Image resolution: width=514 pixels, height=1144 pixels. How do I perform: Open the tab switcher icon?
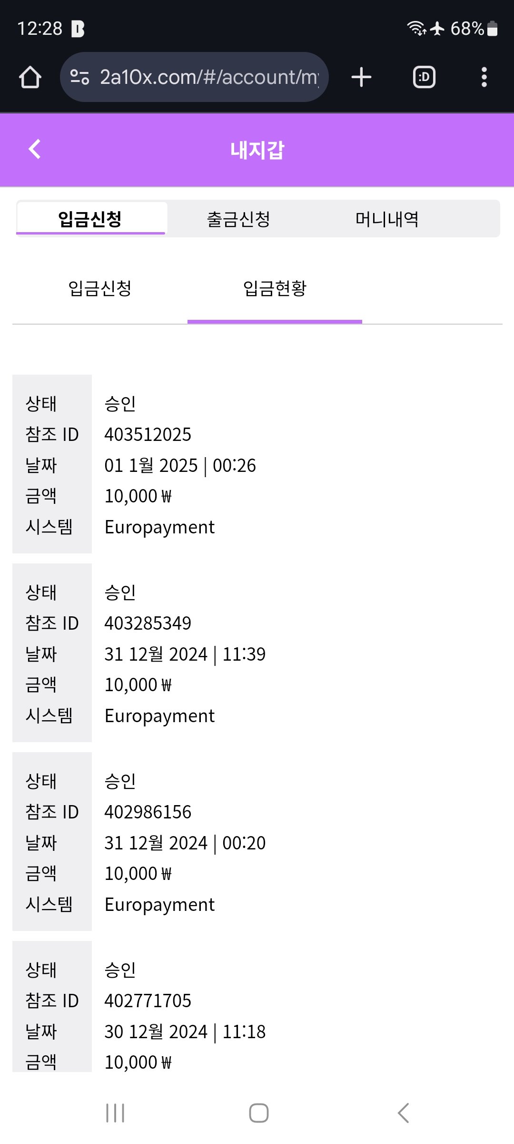[424, 77]
